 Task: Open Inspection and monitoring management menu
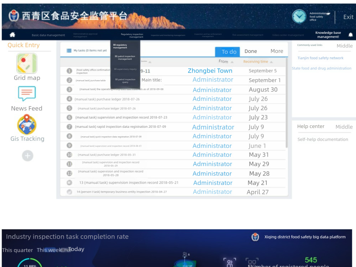pyautogui.click(x=168, y=35)
